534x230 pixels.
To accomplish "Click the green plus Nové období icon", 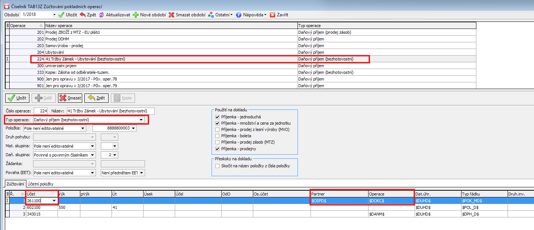I will click(136, 15).
